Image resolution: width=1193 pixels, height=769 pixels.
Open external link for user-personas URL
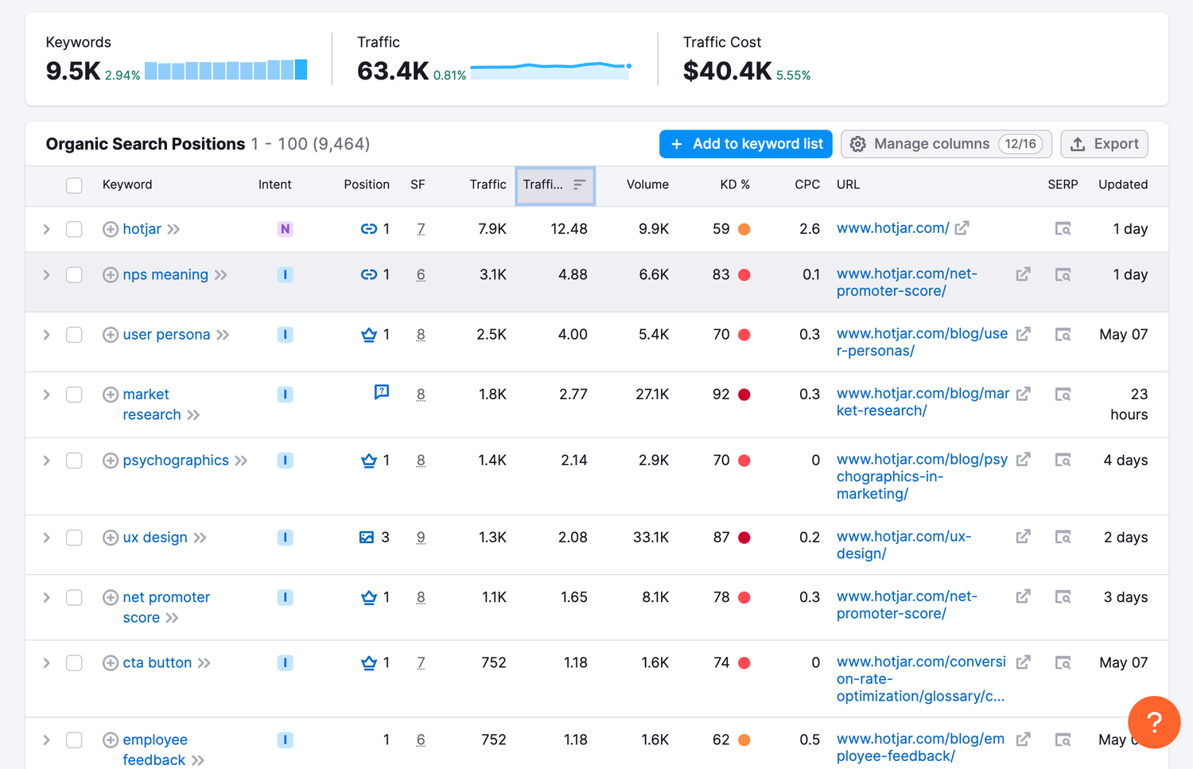point(1024,334)
